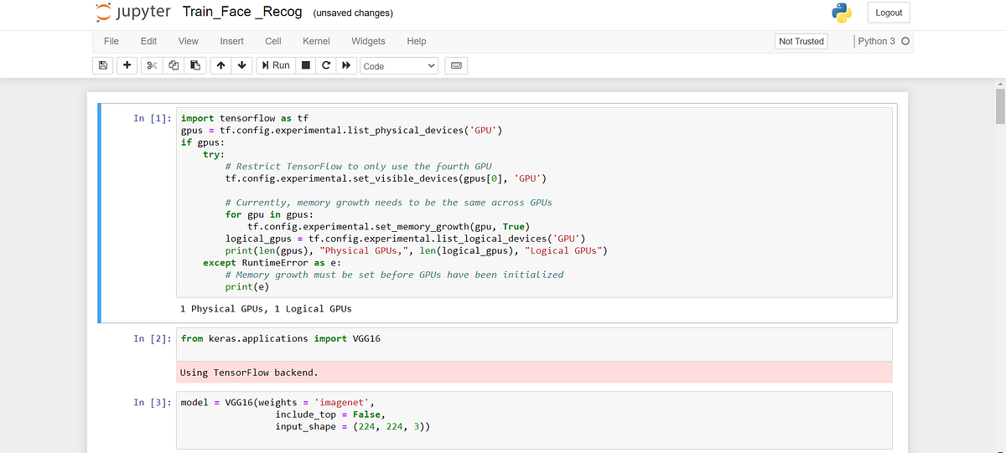
Task: Move selected cell down arrow
Action: (241, 65)
